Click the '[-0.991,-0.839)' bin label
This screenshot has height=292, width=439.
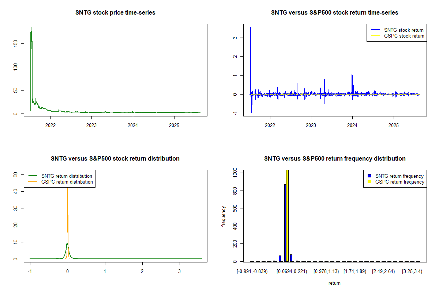click(252, 272)
